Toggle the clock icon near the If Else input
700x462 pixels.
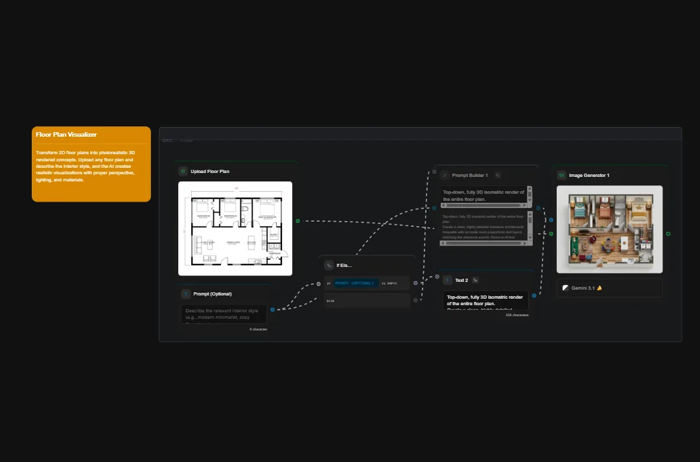coord(318,283)
